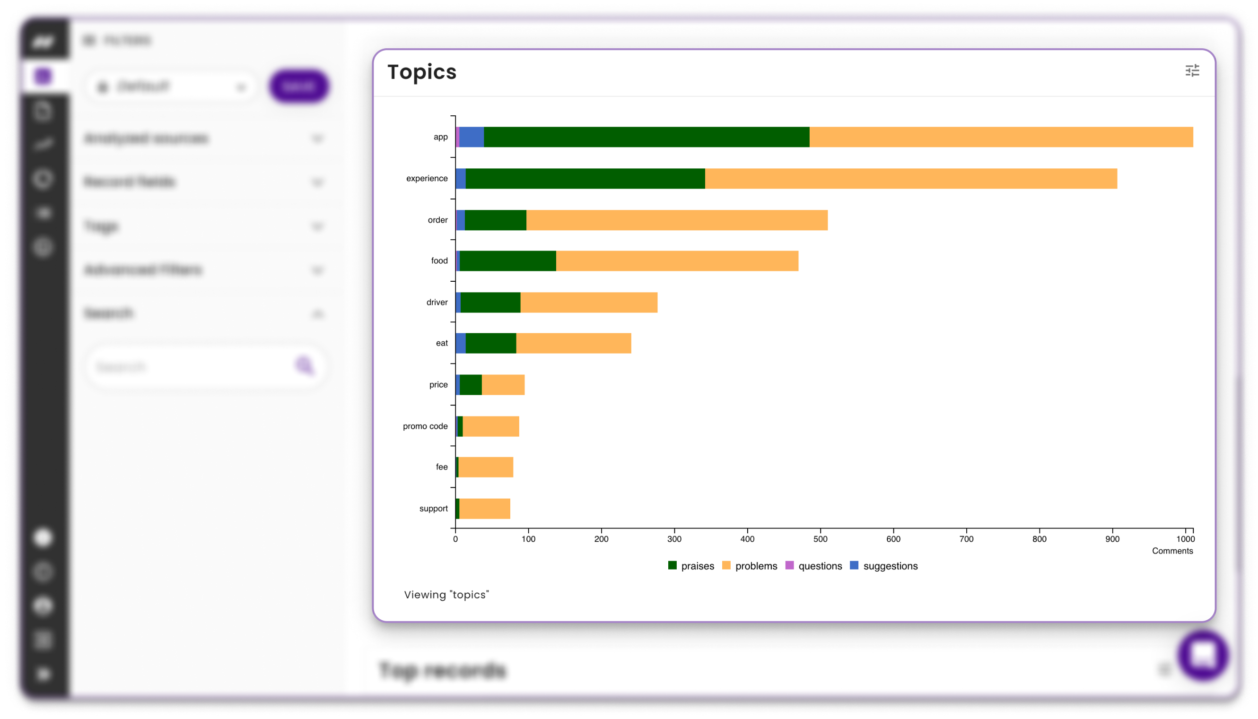The image size is (1258, 719).
Task: Click the 'experience' axis label
Action: tap(427, 178)
